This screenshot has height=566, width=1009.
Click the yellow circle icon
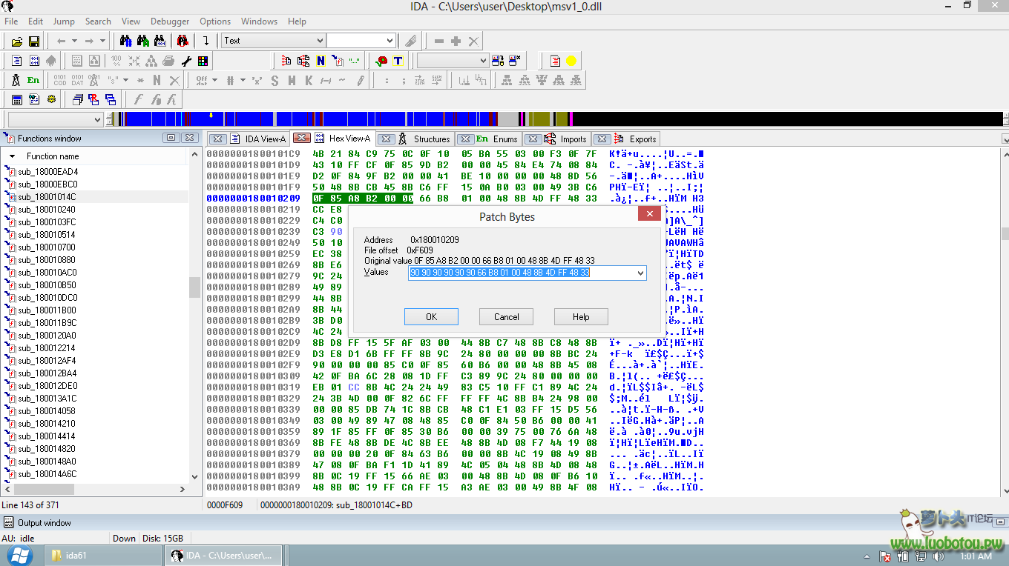571,61
